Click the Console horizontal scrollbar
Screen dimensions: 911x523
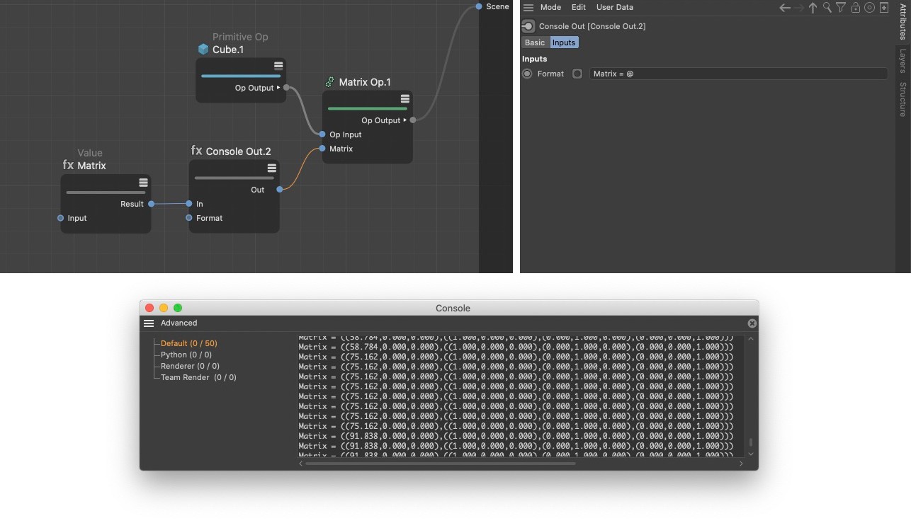tap(441, 464)
